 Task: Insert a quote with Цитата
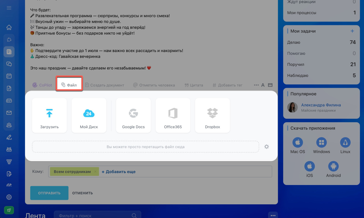point(194,85)
